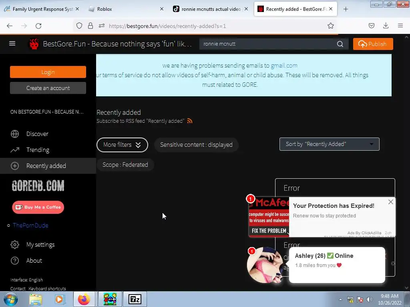Screen dimensions: 410x307
Task: Open the hamburger sidebar menu icon
Action: [x=12, y=44]
